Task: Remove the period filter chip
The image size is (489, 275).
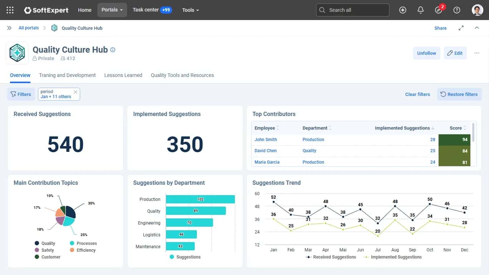Action: tap(76, 92)
